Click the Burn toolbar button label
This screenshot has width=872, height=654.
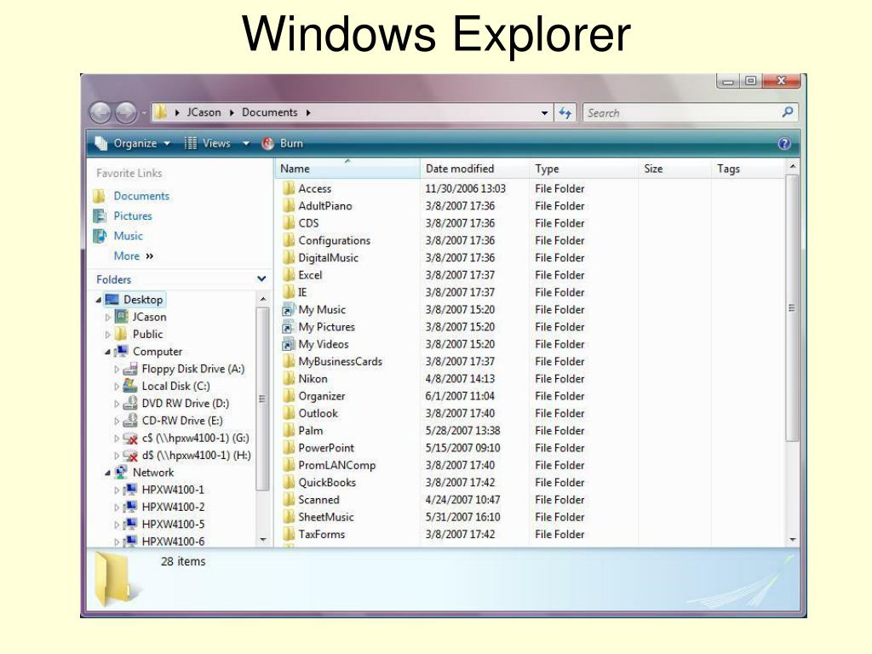291,143
